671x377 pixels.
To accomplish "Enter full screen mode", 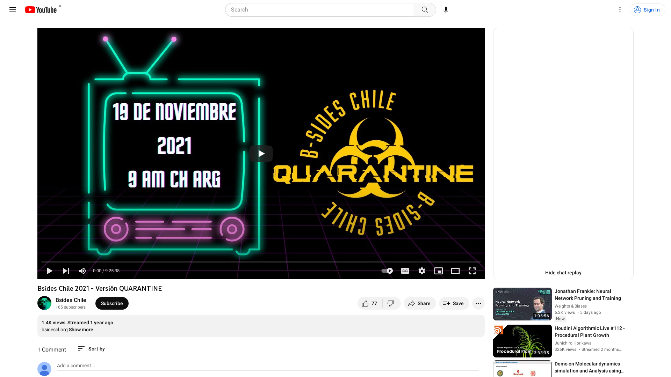I will pos(472,271).
